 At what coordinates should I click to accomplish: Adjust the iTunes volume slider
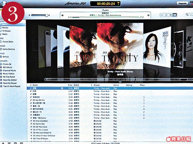(x=47, y=15)
